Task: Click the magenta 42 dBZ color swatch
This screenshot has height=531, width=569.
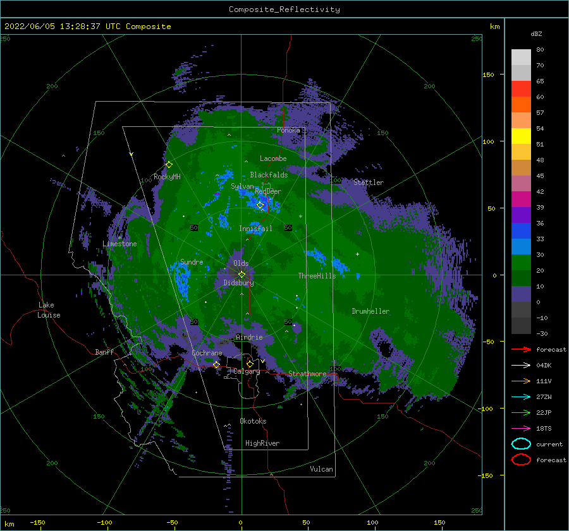Action: [x=521, y=199]
